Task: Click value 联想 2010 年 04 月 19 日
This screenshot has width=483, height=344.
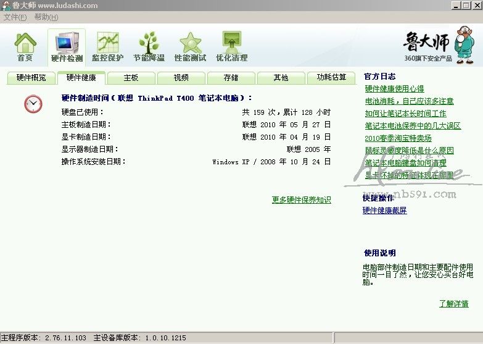Action: point(286,137)
